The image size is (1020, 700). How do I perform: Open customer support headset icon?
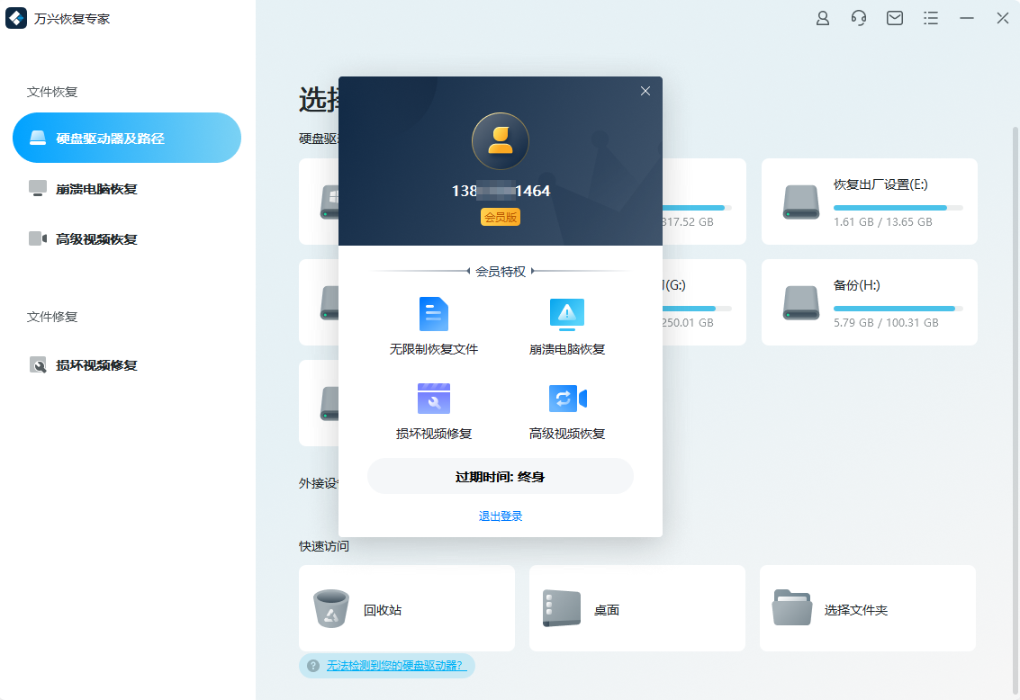pyautogui.click(x=859, y=18)
